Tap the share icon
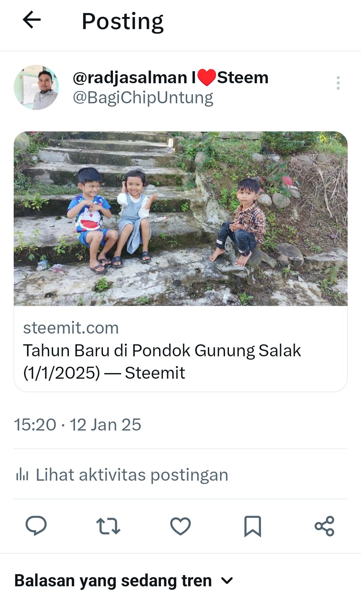The width and height of the screenshot is (361, 607). point(325,526)
